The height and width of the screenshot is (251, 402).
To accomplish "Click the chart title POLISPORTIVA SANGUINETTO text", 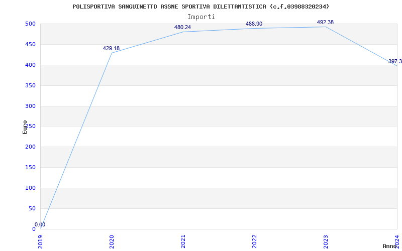I will [x=200, y=7].
